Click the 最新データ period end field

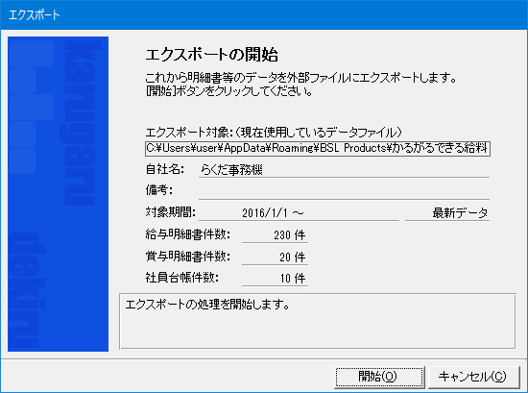pyautogui.click(x=447, y=213)
